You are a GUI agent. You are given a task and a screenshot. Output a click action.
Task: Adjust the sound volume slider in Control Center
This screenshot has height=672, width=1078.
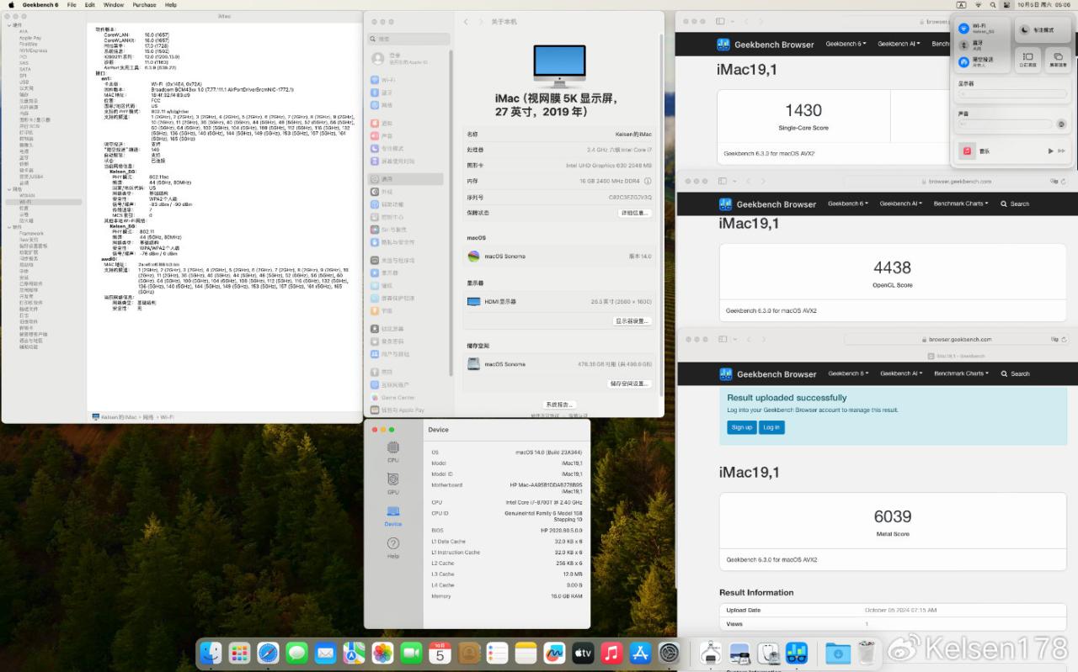point(1006,124)
